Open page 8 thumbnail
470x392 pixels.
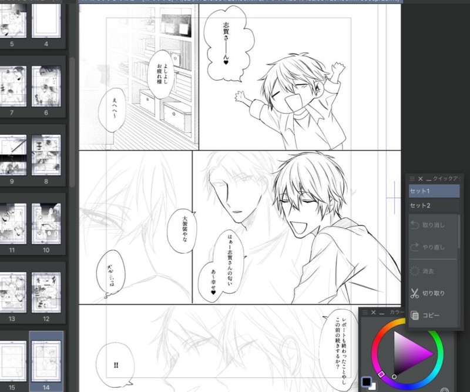[x=46, y=155]
